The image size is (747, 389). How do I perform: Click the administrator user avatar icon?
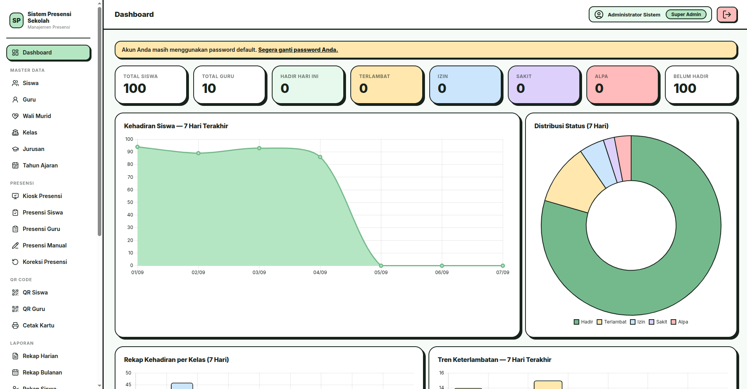[x=599, y=15]
